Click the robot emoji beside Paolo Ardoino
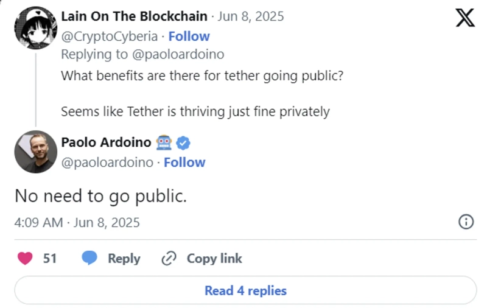 tap(164, 143)
